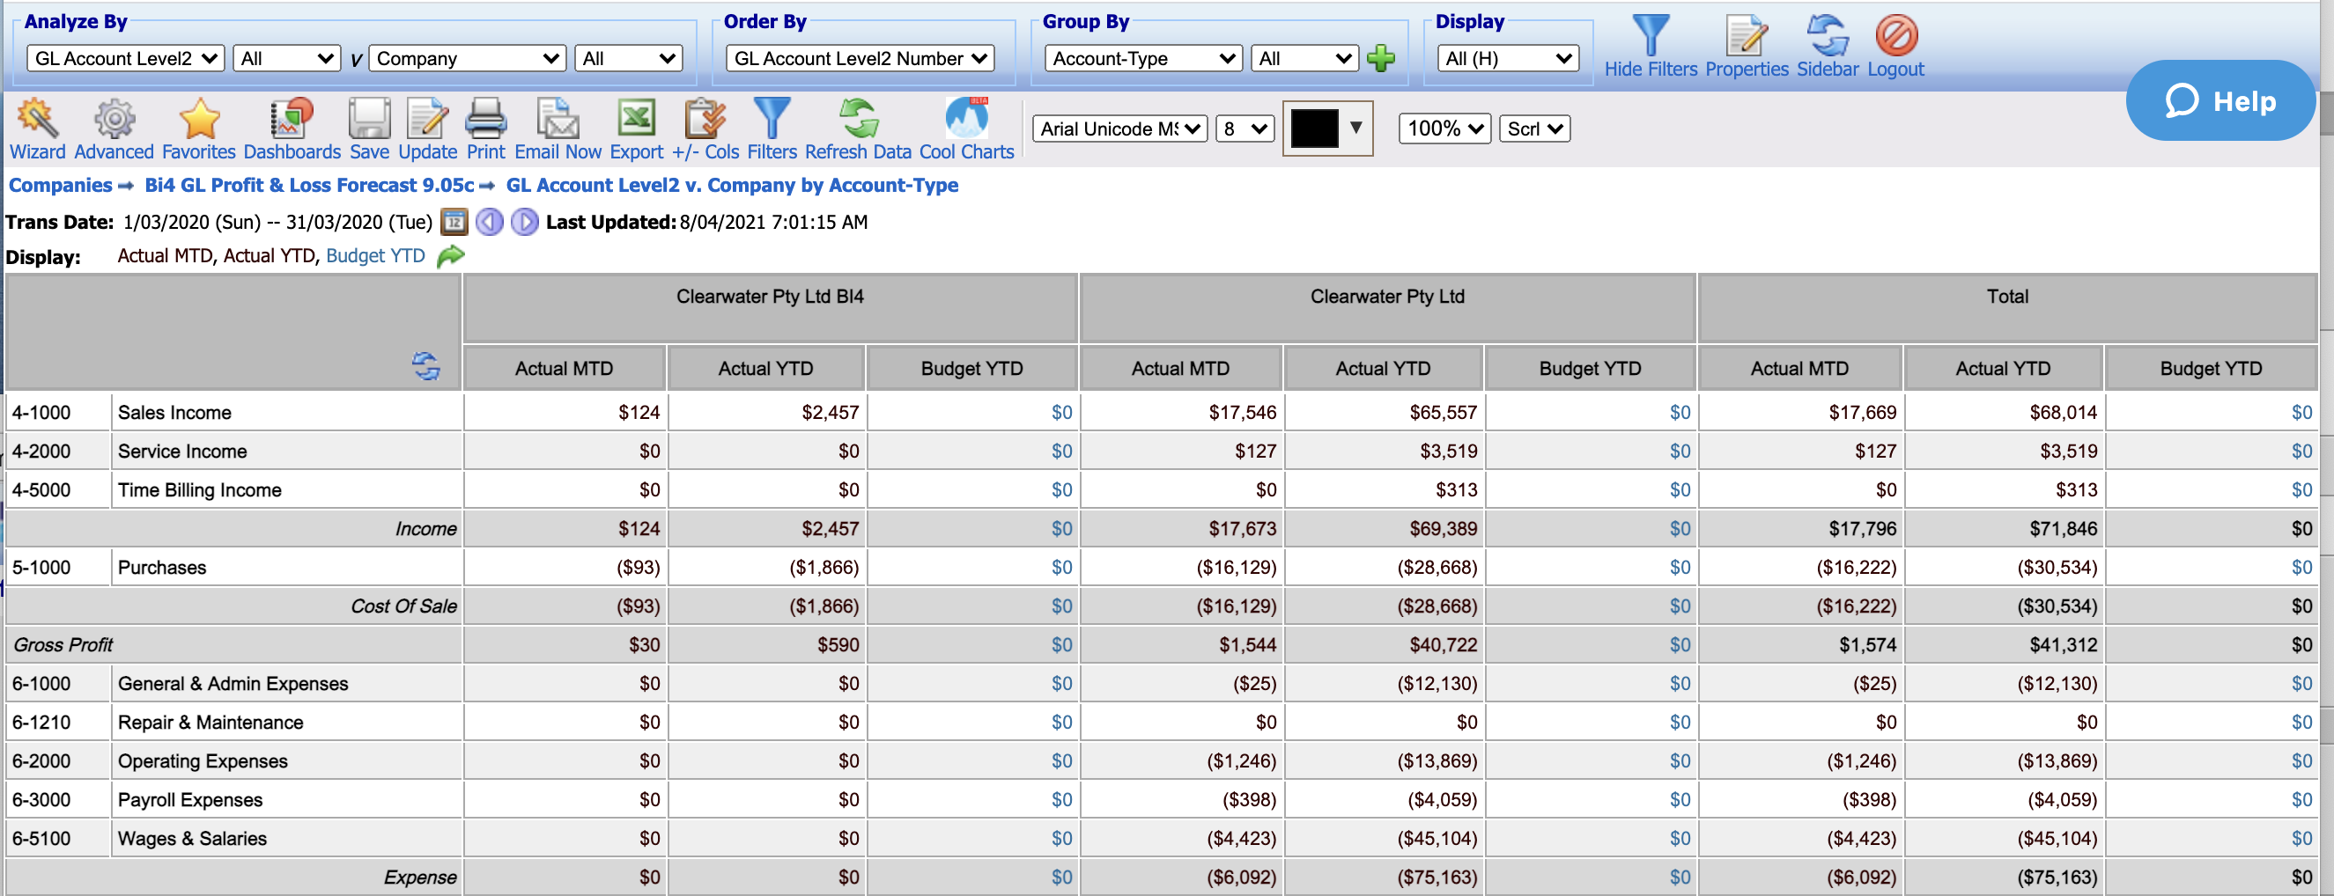Open the Filters funnel in toolbar
This screenshot has width=2334, height=896.
point(772,119)
